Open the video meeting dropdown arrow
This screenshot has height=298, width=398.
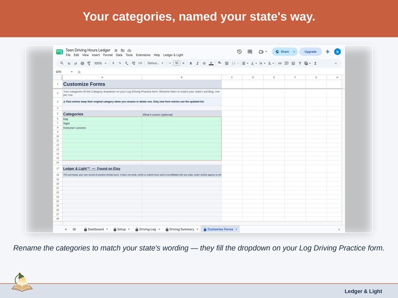tap(266, 51)
